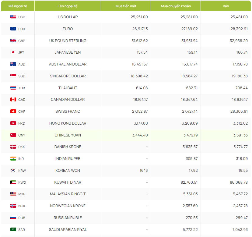Click the THB currency code text

[22, 88]
